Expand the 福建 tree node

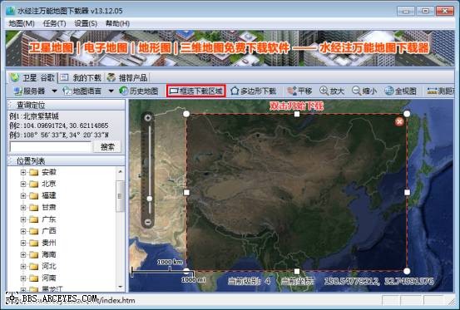click(23, 196)
